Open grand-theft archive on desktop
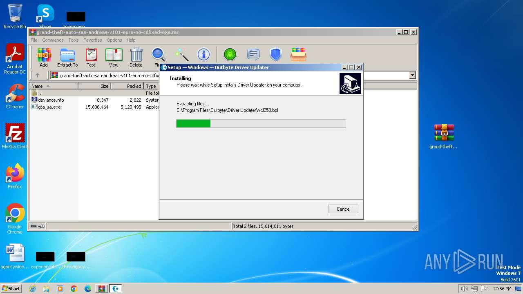The height and width of the screenshot is (294, 523). 443,136
